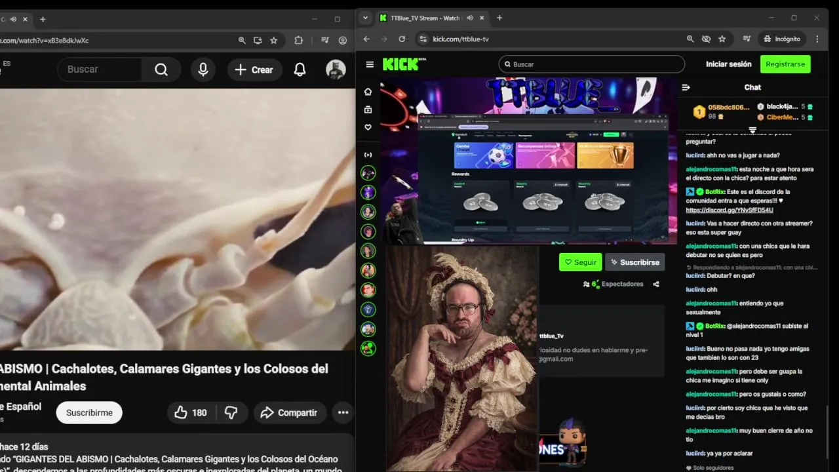Focus the YouTube Buscar search field

pyautogui.click(x=100, y=69)
